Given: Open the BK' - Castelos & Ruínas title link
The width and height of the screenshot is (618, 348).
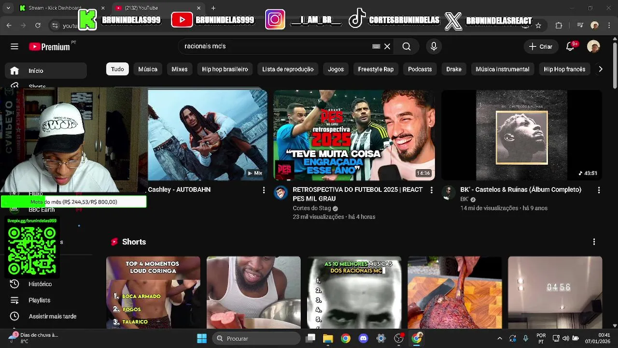Looking at the screenshot, I should pyautogui.click(x=520, y=189).
